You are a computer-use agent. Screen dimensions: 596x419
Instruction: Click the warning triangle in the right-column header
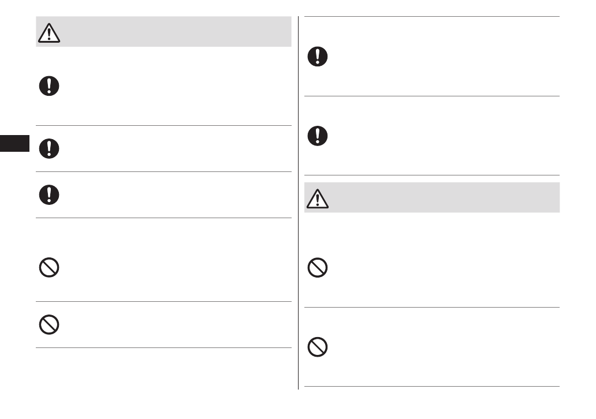click(318, 199)
